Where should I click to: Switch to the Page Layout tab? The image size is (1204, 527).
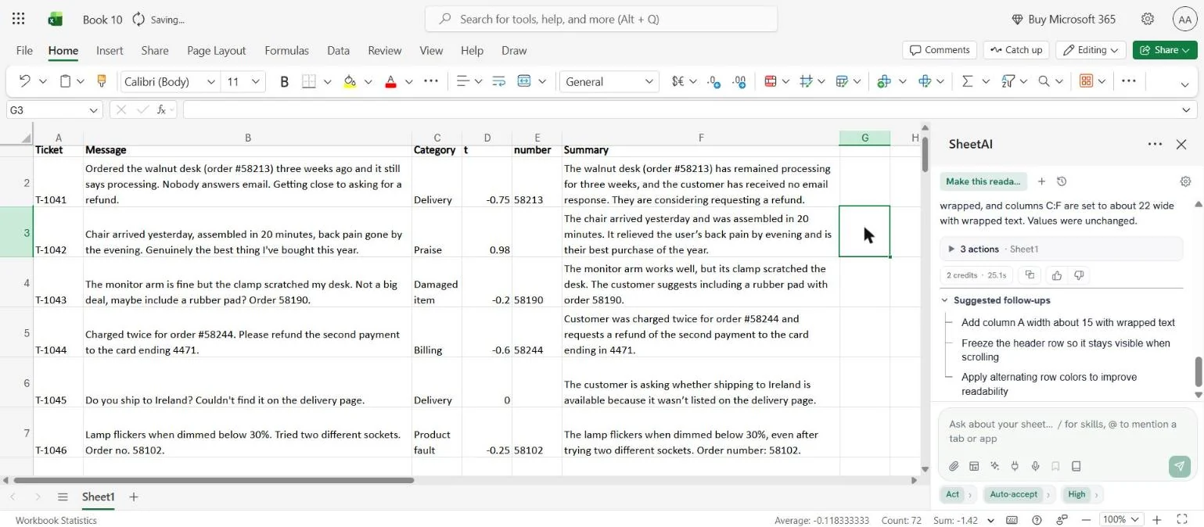point(217,50)
